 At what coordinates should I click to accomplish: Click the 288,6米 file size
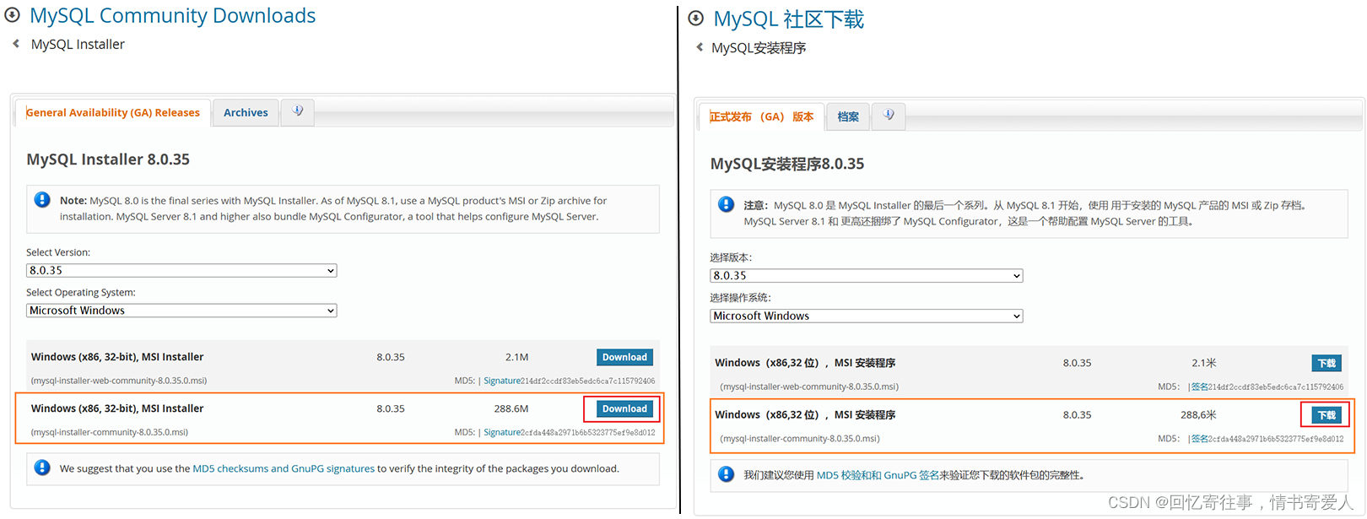[1198, 415]
